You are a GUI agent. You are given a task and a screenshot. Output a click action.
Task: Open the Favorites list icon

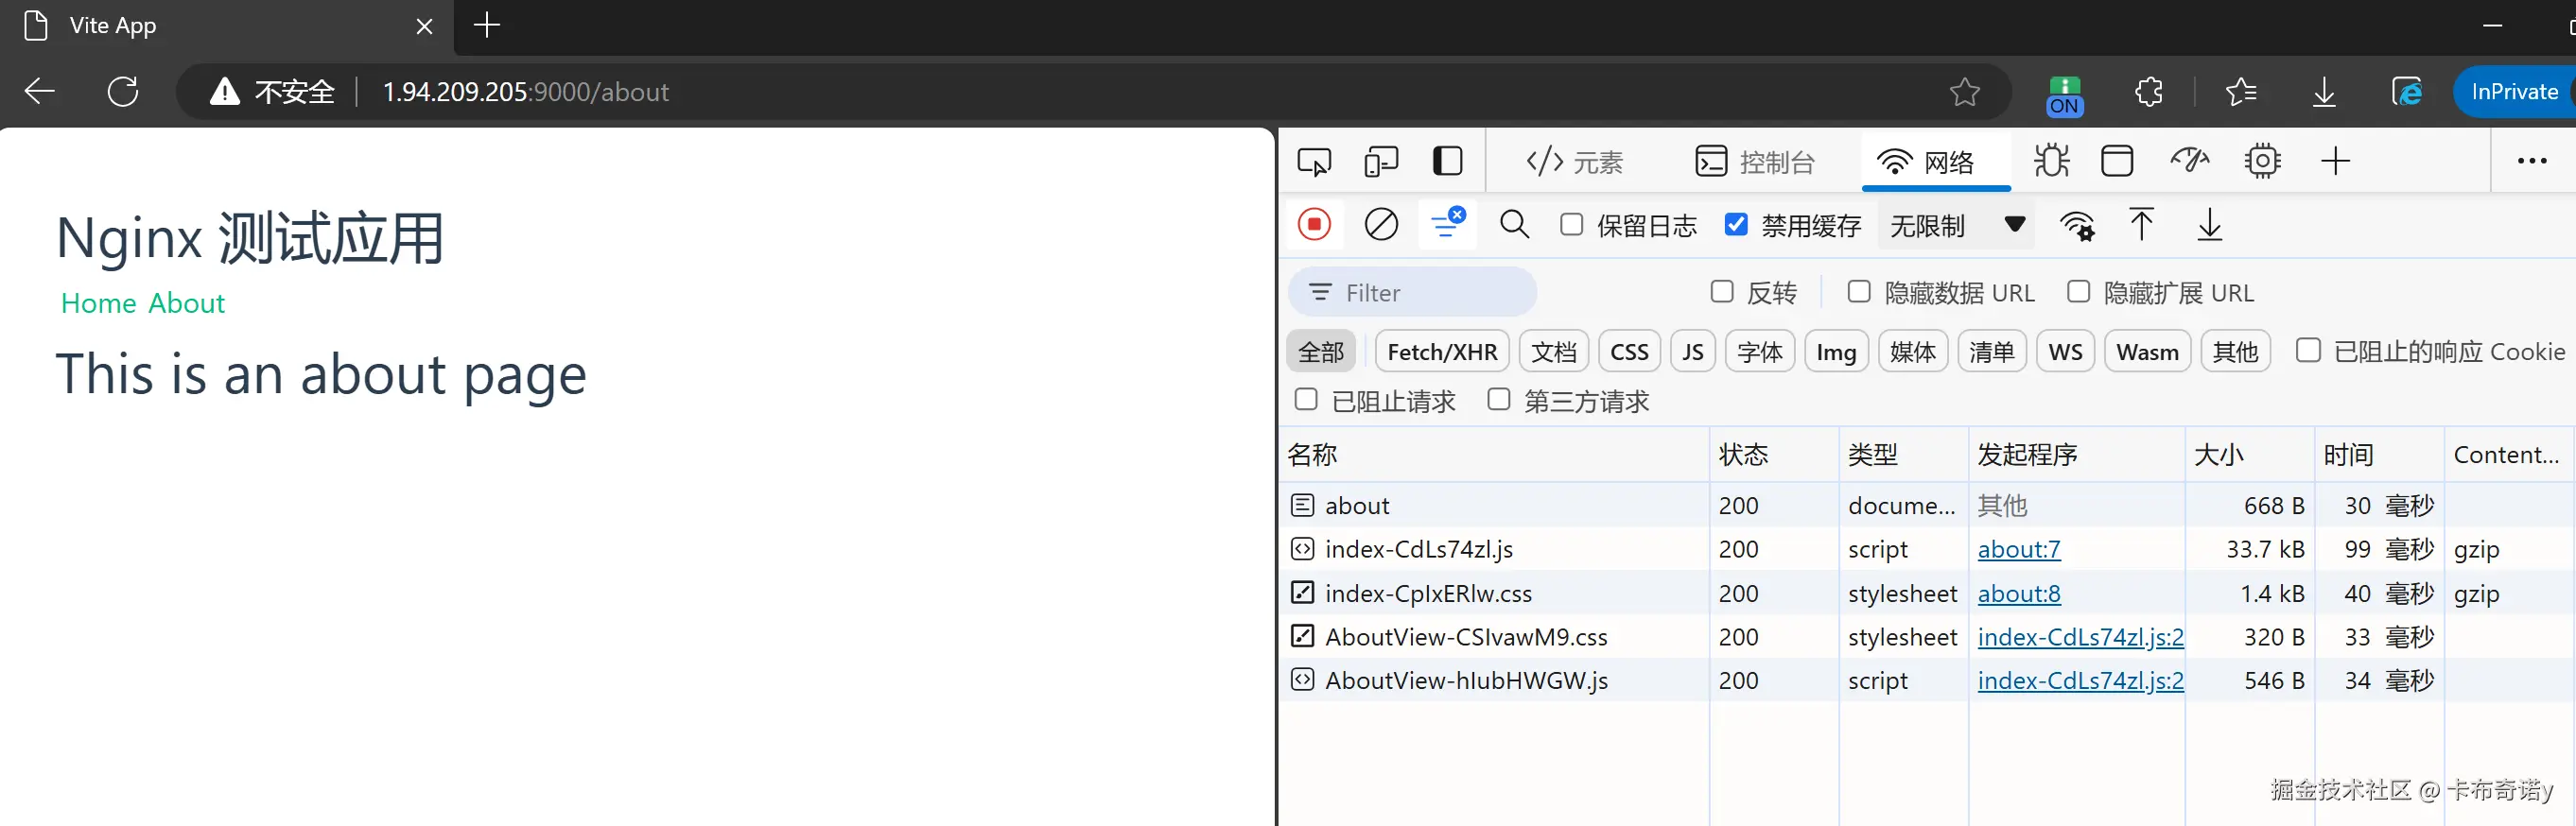[x=2241, y=92]
